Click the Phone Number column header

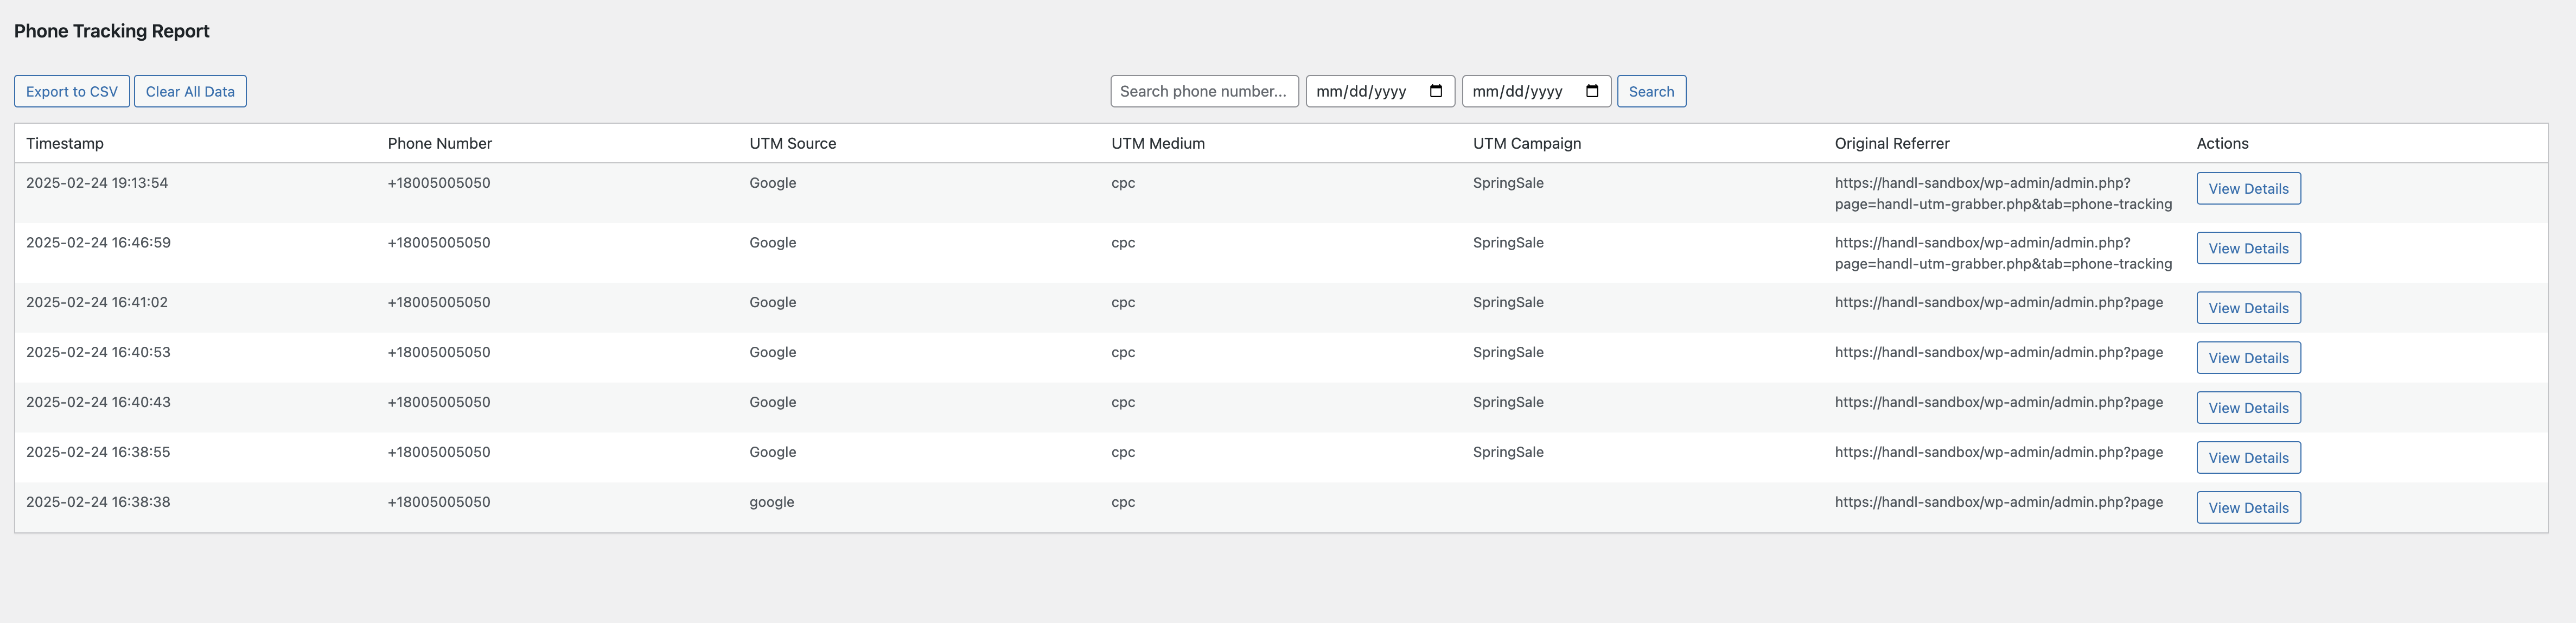tap(440, 143)
